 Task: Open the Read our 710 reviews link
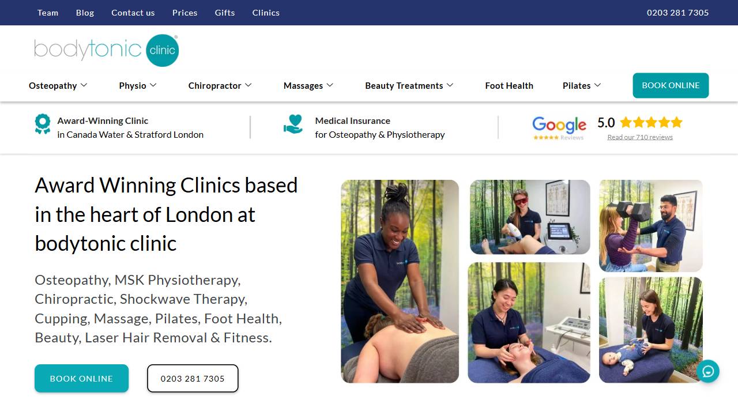click(640, 137)
